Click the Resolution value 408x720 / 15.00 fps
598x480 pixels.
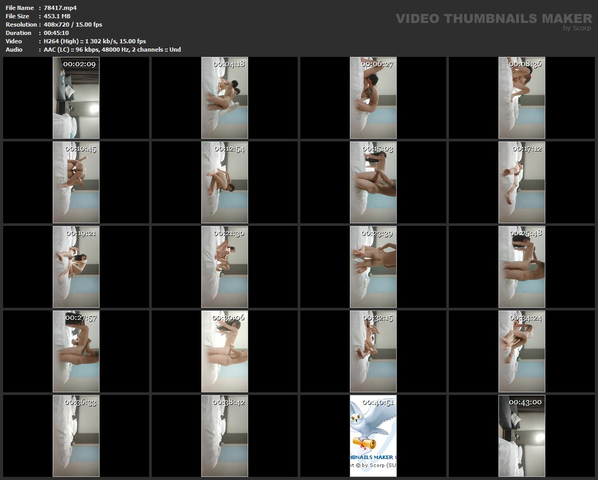[x=73, y=25]
